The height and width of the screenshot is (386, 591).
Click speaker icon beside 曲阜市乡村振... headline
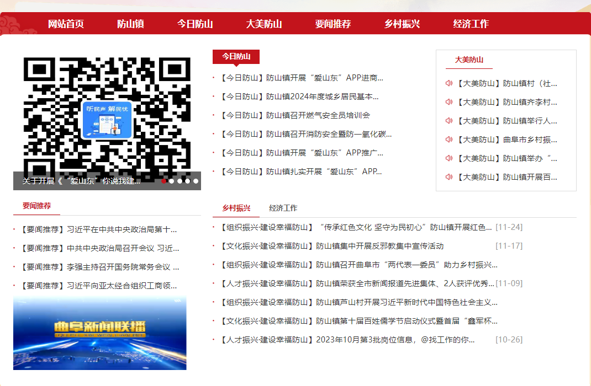coord(449,139)
